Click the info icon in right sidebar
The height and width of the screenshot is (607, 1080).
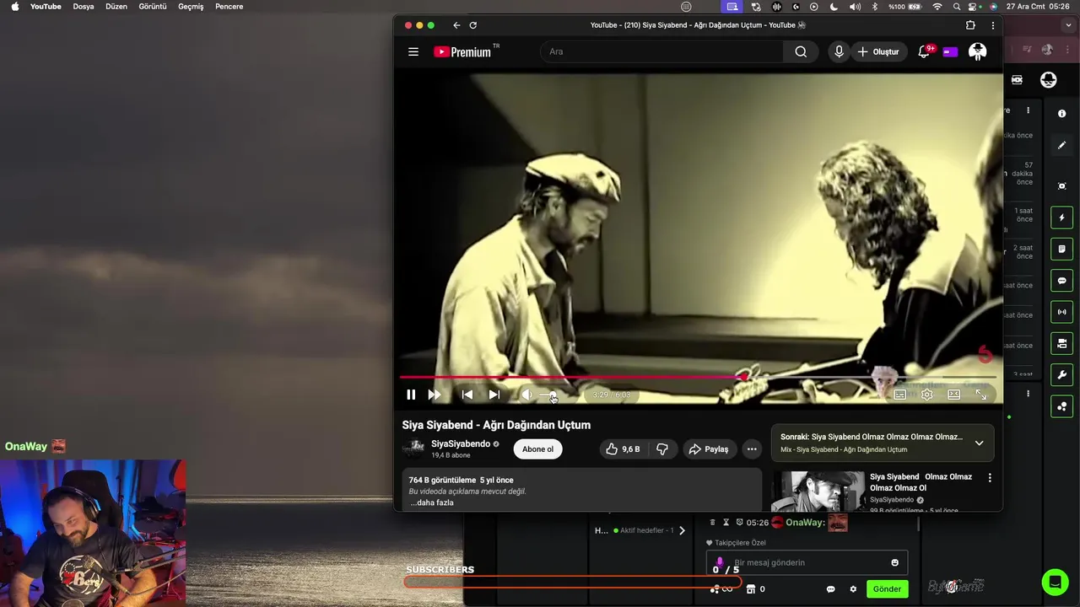click(x=1062, y=114)
